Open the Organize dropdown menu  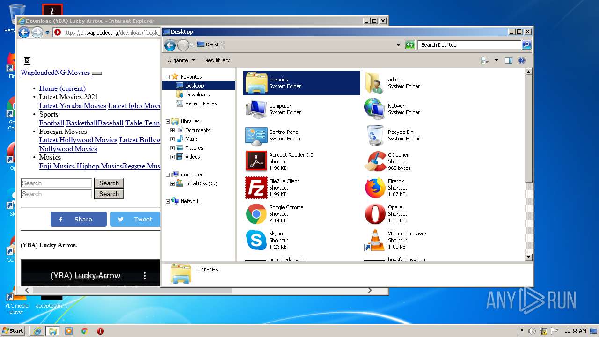182,60
